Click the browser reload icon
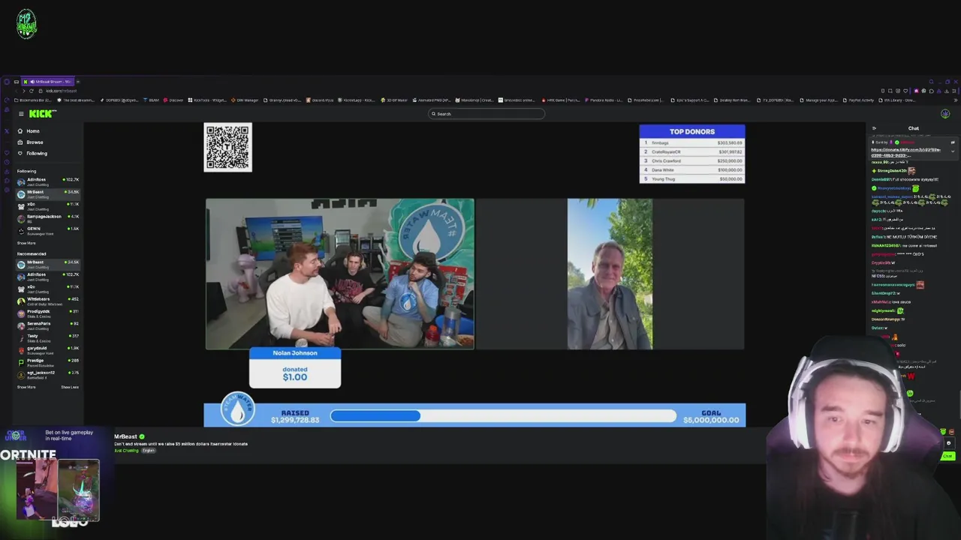The height and width of the screenshot is (540, 961). pos(31,91)
